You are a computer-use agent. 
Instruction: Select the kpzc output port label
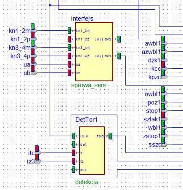click(x=154, y=77)
